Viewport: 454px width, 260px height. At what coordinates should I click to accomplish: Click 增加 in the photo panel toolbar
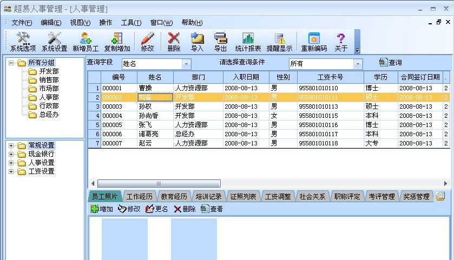click(102, 209)
